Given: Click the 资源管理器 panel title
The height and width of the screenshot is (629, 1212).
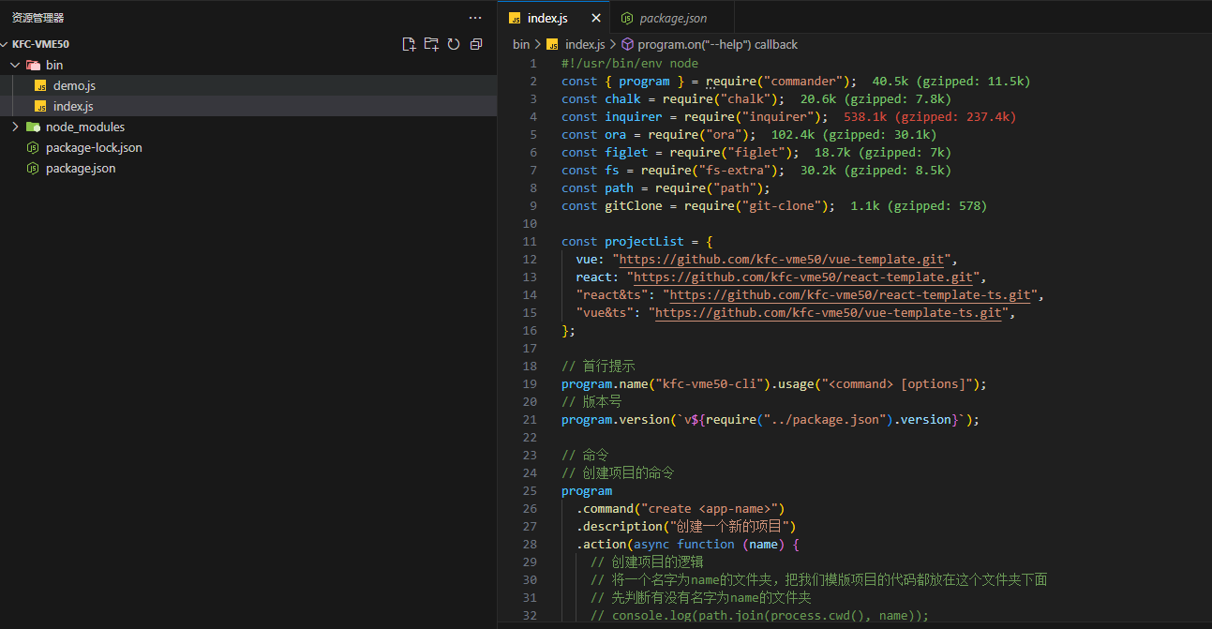Looking at the screenshot, I should 38,18.
